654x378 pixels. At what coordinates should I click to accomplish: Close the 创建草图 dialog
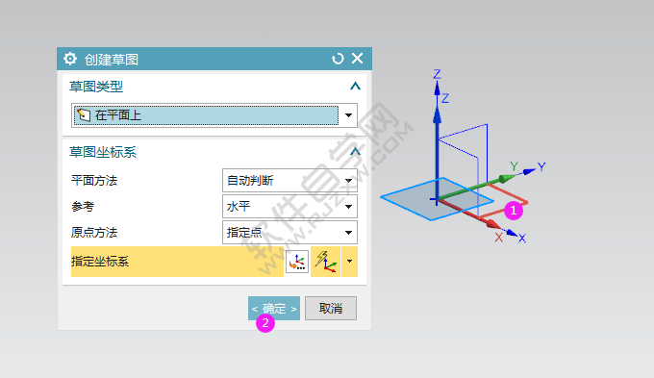(x=358, y=59)
